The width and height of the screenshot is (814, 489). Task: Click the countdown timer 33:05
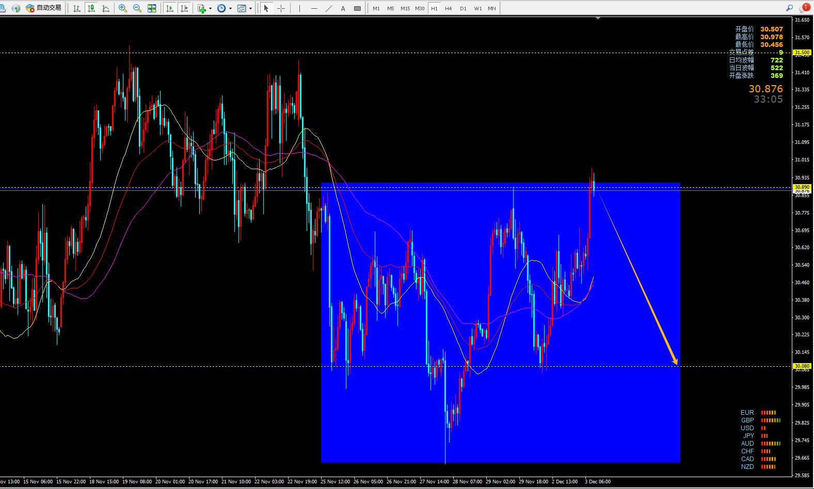point(768,100)
